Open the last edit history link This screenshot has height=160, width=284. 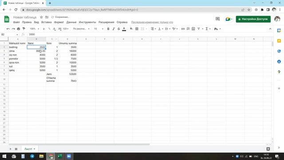tap(152, 22)
